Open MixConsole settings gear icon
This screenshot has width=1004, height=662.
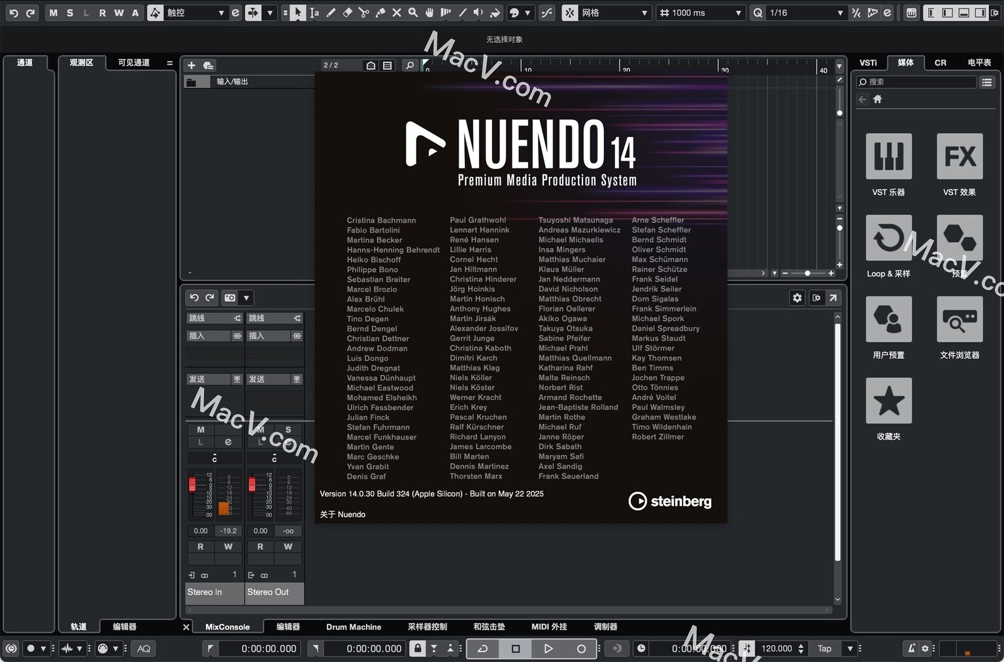[x=797, y=298]
